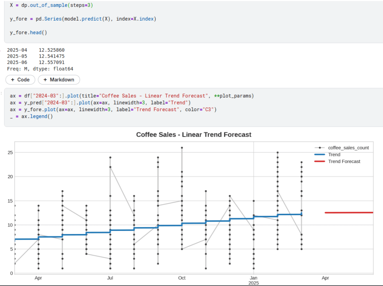Screen dimensions: 383x286
Task: Select the 2025-04 output value 12.525860
Action: [x=52, y=50]
